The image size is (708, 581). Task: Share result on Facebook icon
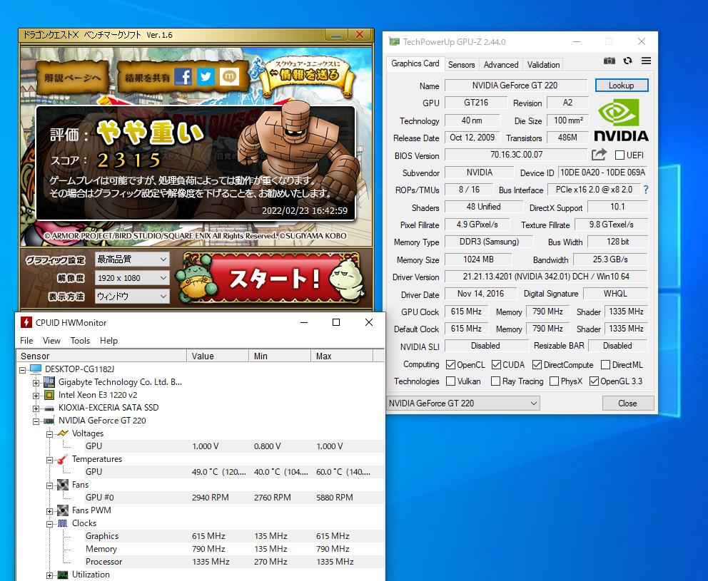point(183,77)
